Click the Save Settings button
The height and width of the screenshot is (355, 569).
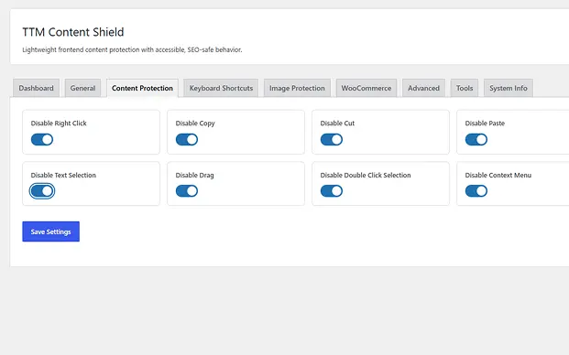click(50, 231)
